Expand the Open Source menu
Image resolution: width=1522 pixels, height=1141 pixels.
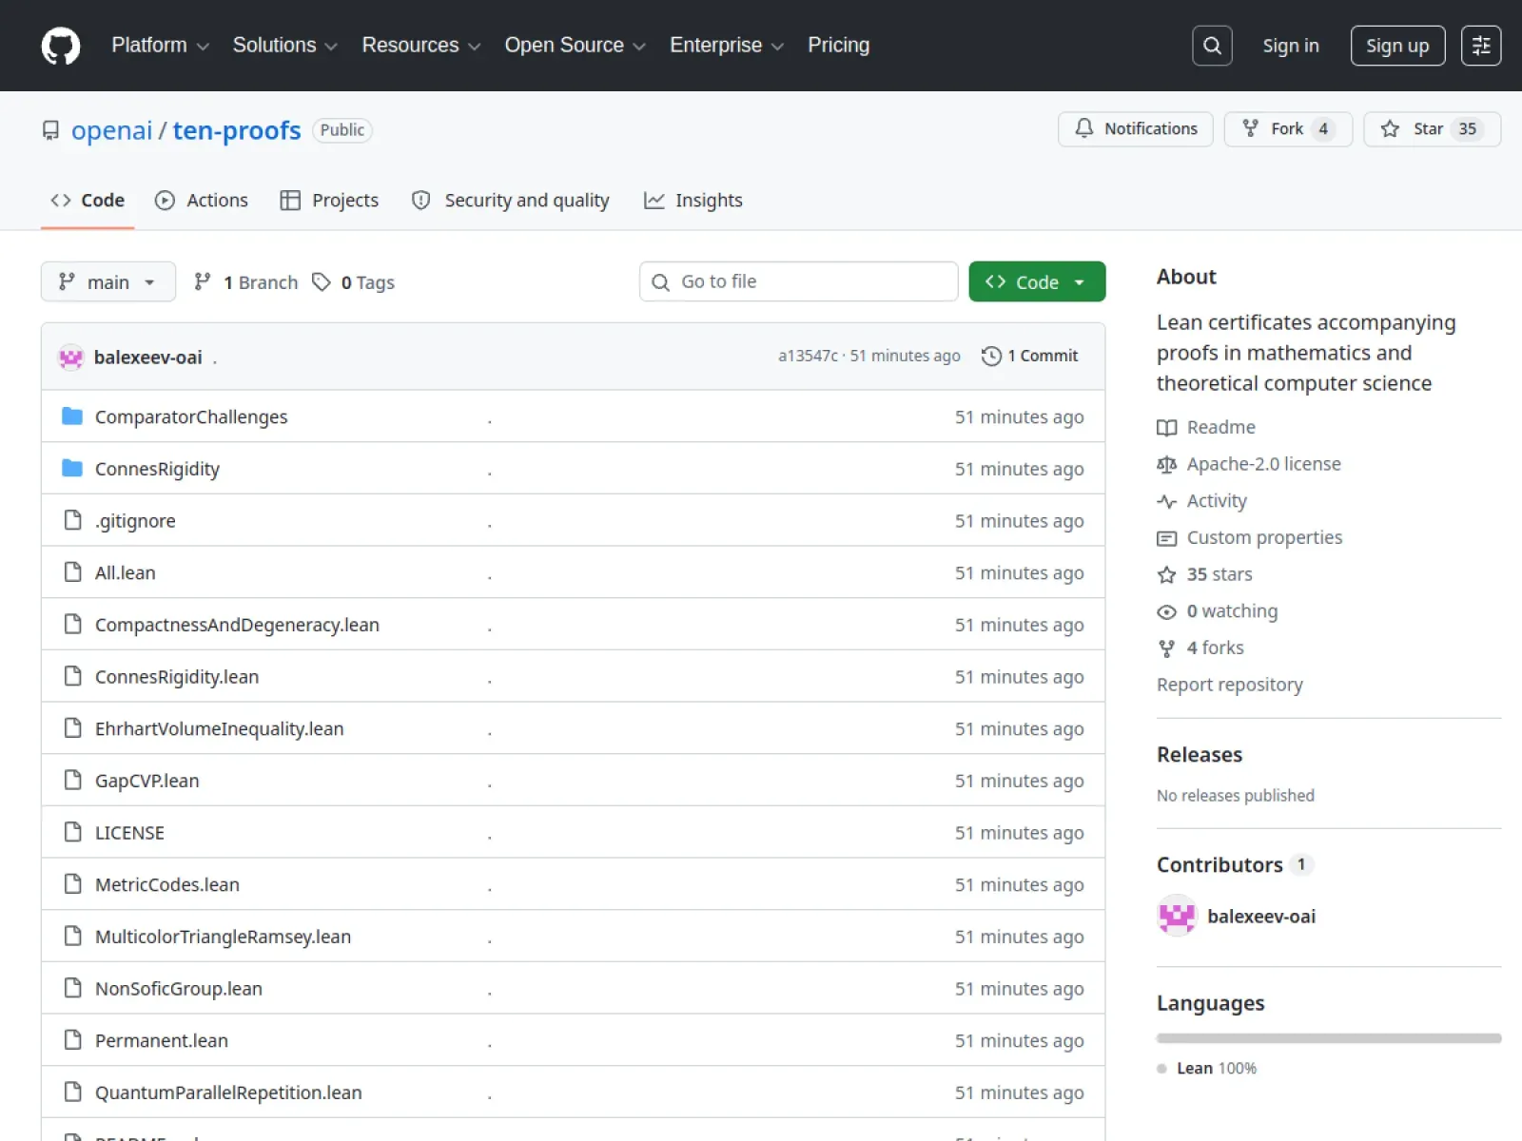(575, 46)
